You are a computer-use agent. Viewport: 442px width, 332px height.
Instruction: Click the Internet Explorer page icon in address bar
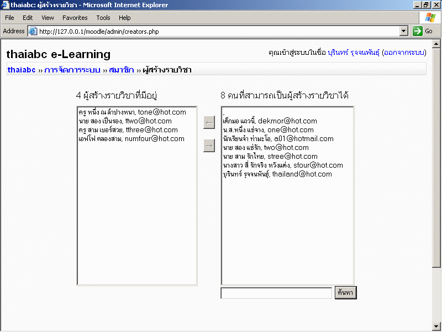point(33,32)
